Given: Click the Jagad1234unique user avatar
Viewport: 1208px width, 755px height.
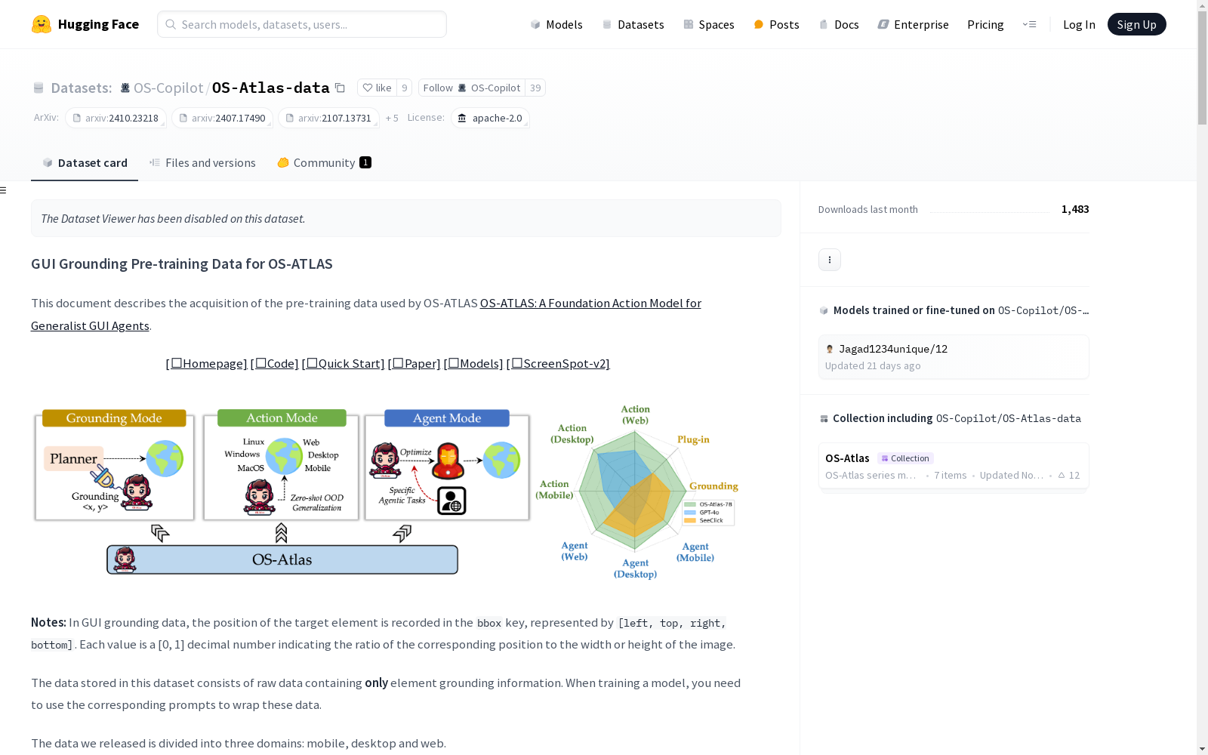Looking at the screenshot, I should click(x=830, y=349).
